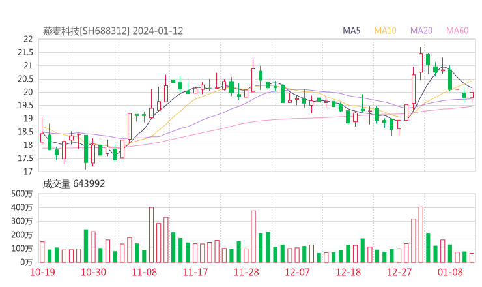Click the 100万 volume axis label
The height and width of the screenshot is (287, 482).
coord(22,249)
